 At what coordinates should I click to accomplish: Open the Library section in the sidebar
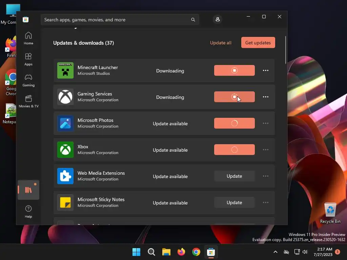tap(28, 190)
